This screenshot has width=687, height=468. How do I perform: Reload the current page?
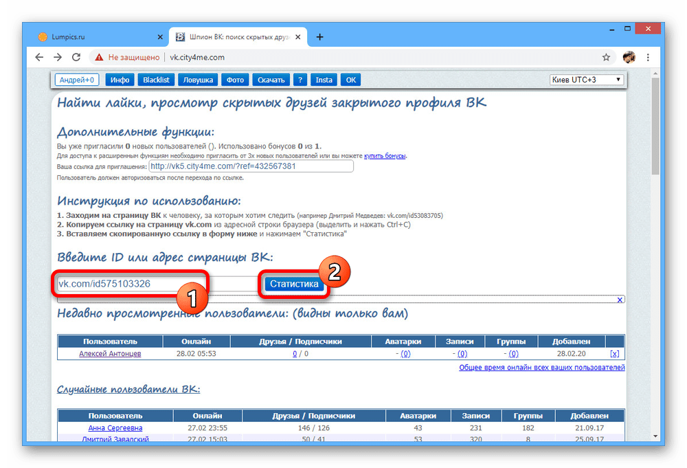click(76, 57)
